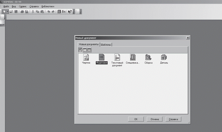Click the Open file folder icon
The image size is (222, 132).
(11, 12)
